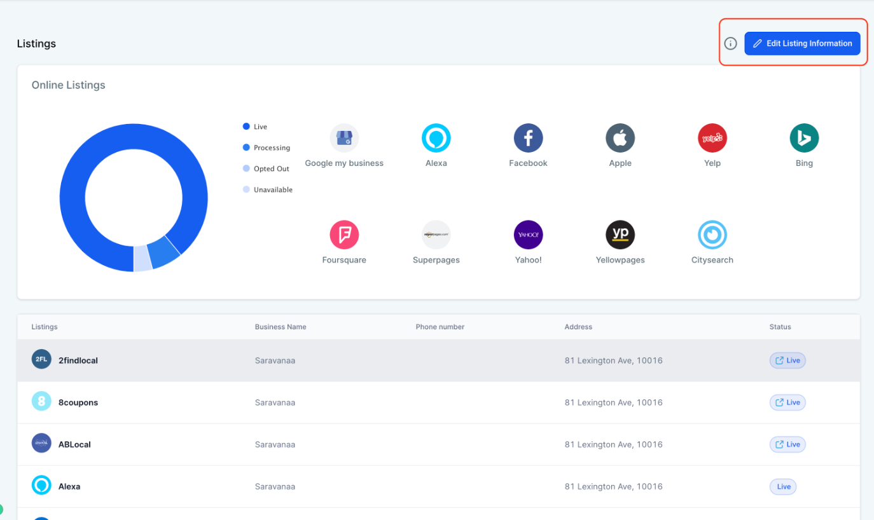Click the Phone number column header

pos(440,327)
